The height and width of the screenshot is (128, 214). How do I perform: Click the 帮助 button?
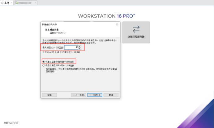click(x=49, y=95)
